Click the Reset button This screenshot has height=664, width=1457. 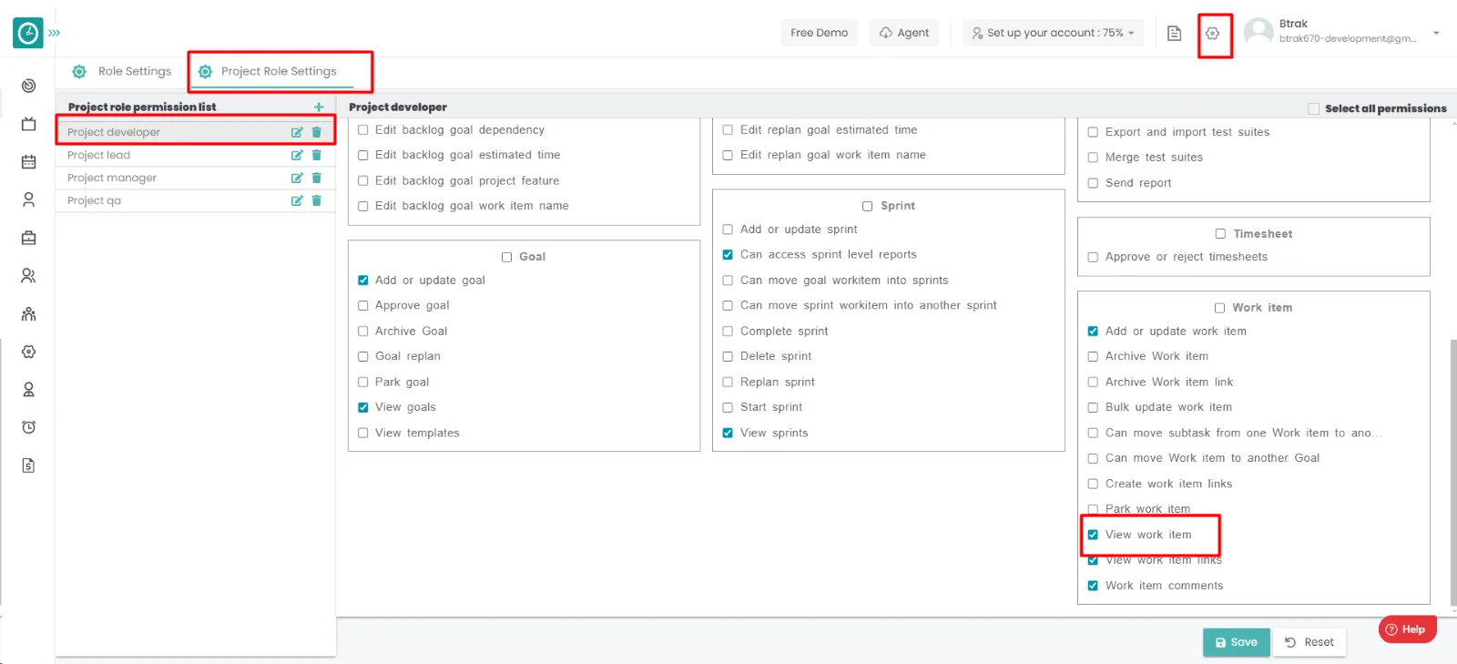coord(1309,642)
